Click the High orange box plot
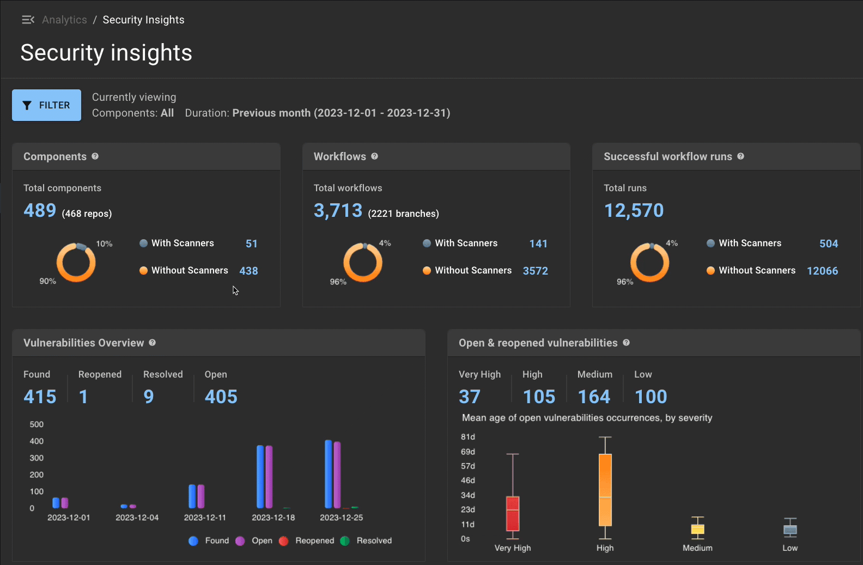 (x=605, y=490)
